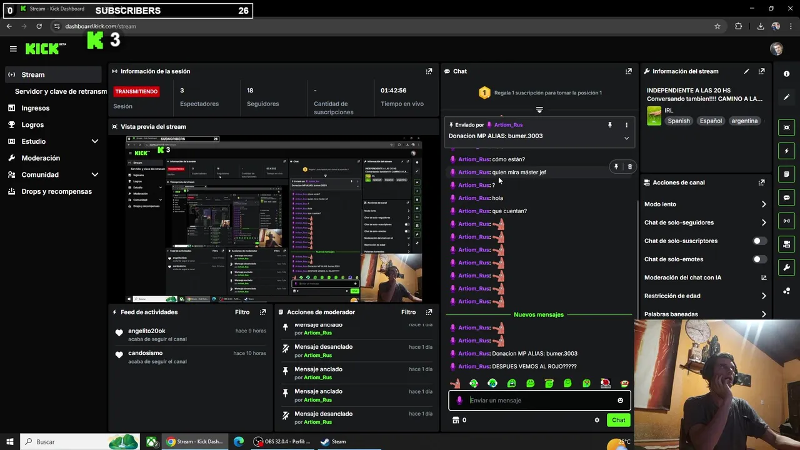Click the broadcast signal icon in right sidebar

[786, 221]
